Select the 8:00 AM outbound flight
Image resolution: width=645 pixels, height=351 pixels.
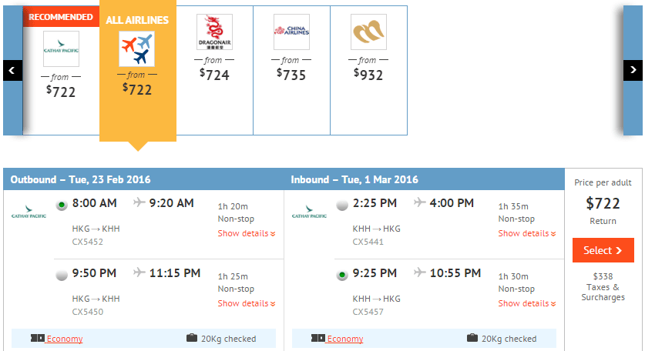[x=62, y=205]
